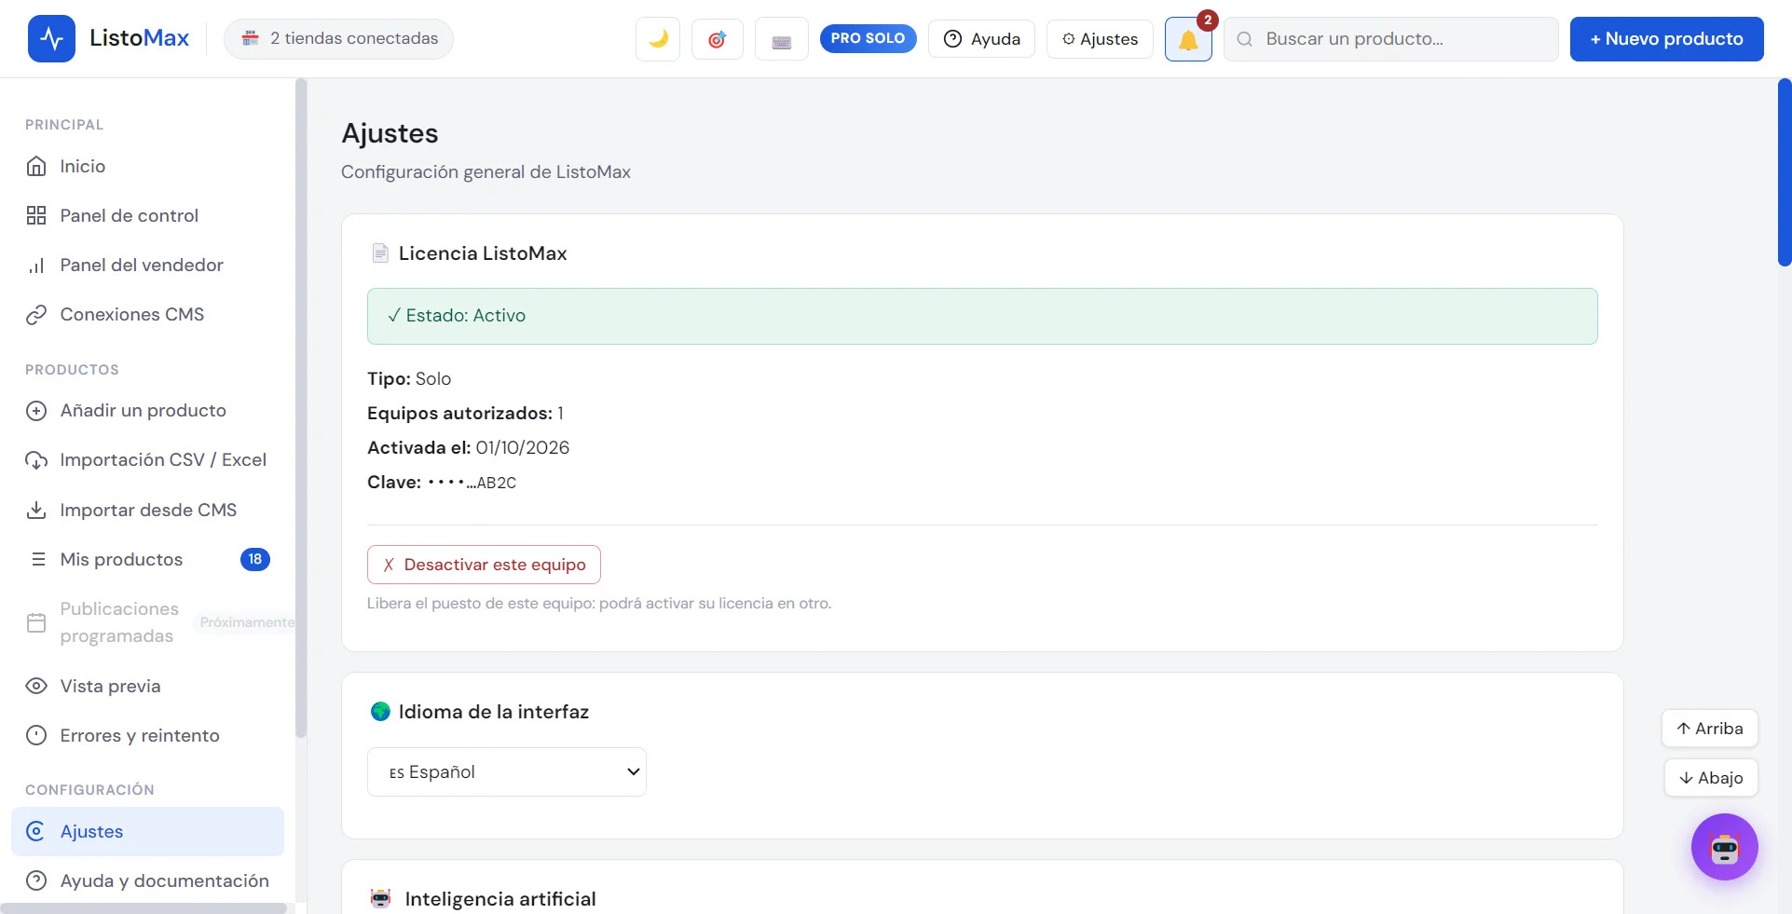Select Ajustes in the sidebar
This screenshot has height=914, width=1792.
coord(147,831)
